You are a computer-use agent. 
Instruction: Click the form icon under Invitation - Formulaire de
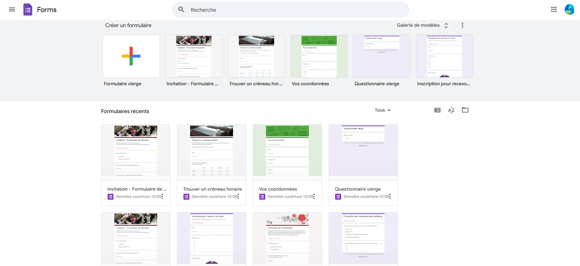[x=110, y=197]
